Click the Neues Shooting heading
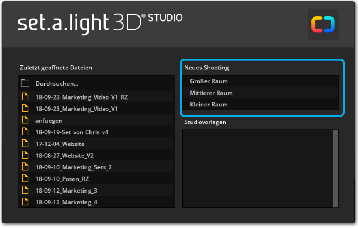The height and width of the screenshot is (228, 358). click(x=206, y=68)
